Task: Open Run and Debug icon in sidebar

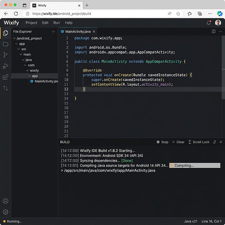Action: click(5, 66)
